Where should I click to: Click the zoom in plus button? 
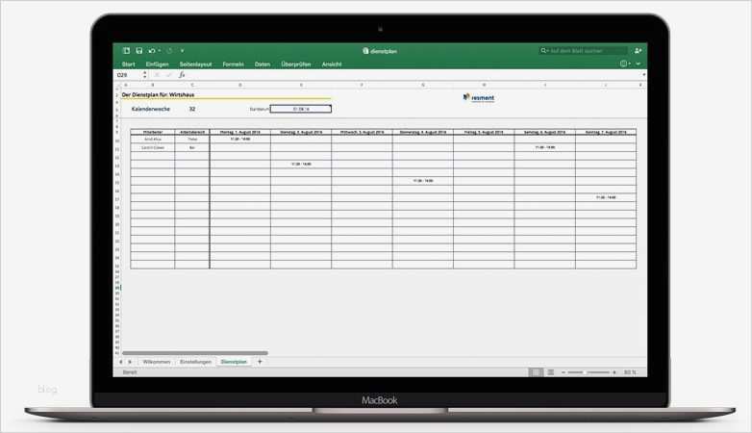point(614,372)
